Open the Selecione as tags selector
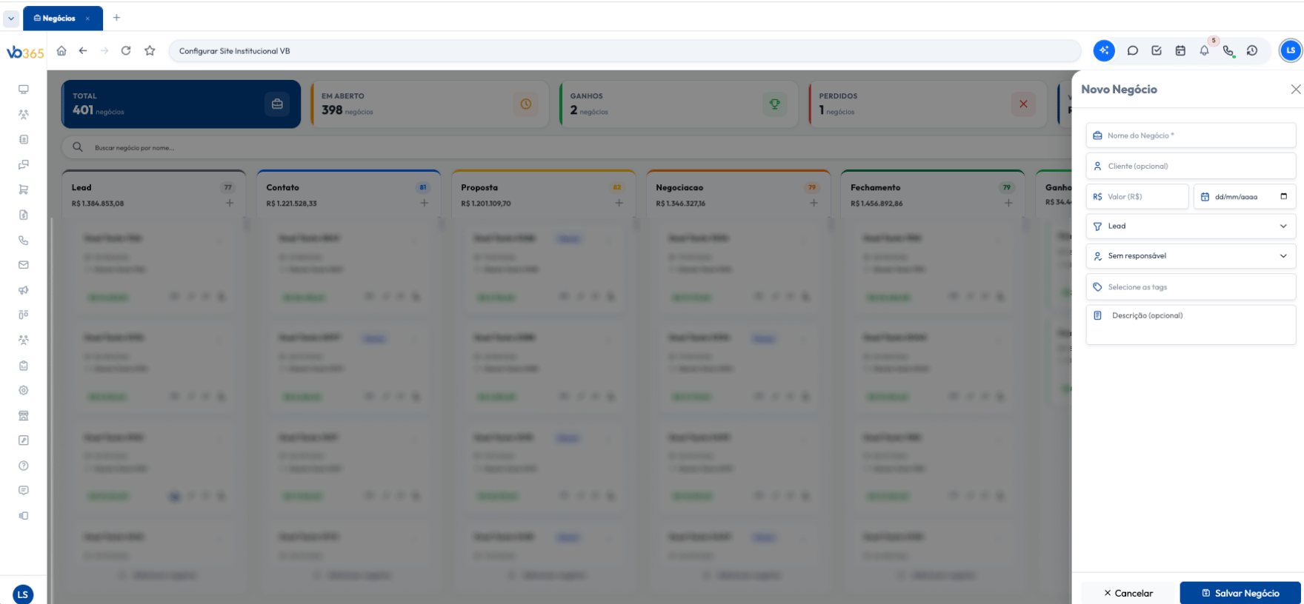This screenshot has height=604, width=1304. tap(1191, 287)
